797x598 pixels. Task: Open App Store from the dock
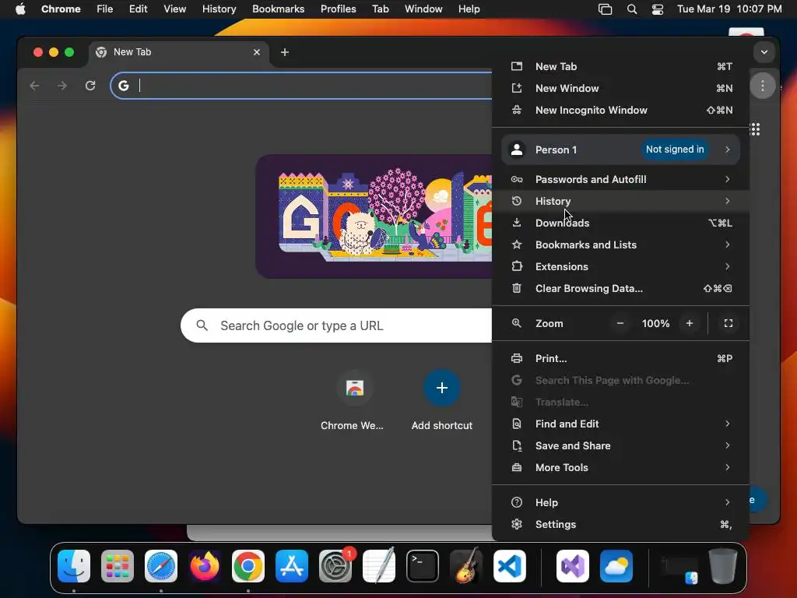292,566
